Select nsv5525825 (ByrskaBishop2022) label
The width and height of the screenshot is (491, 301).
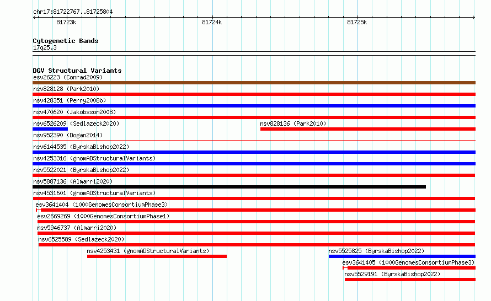376,251
